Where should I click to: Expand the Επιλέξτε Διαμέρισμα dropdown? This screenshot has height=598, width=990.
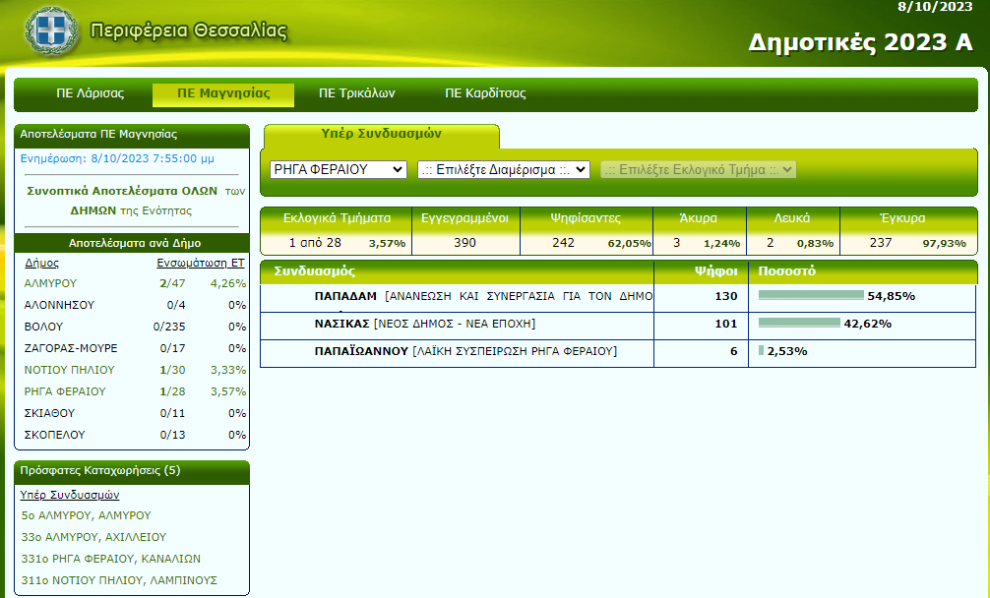(x=503, y=169)
